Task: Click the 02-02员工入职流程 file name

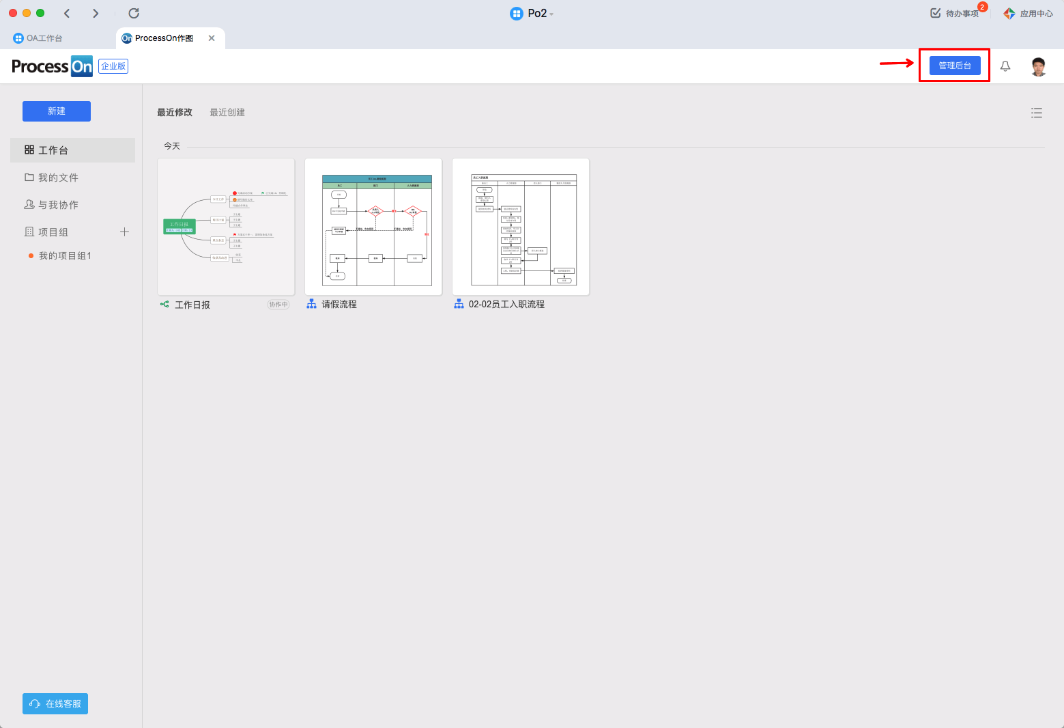Action: pyautogui.click(x=506, y=305)
